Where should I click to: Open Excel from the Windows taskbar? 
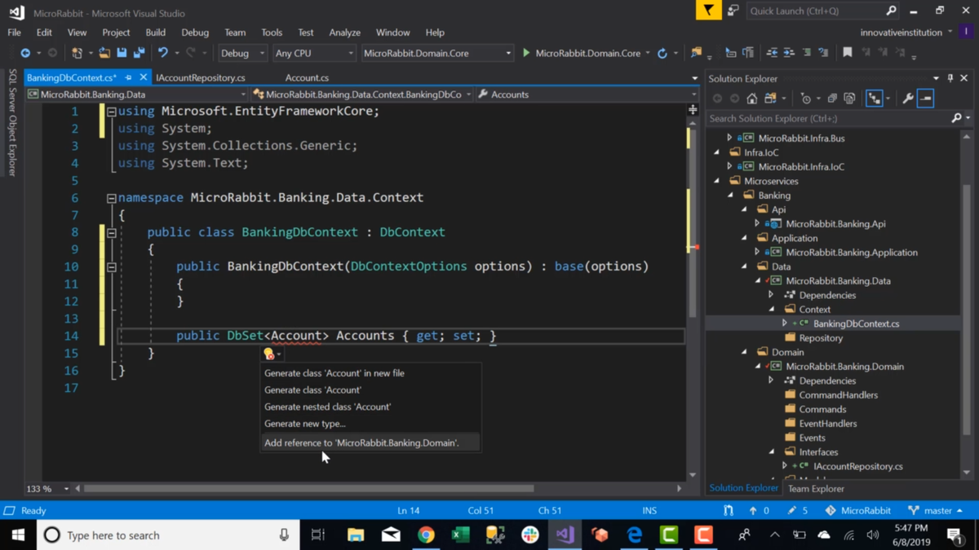[x=460, y=535]
